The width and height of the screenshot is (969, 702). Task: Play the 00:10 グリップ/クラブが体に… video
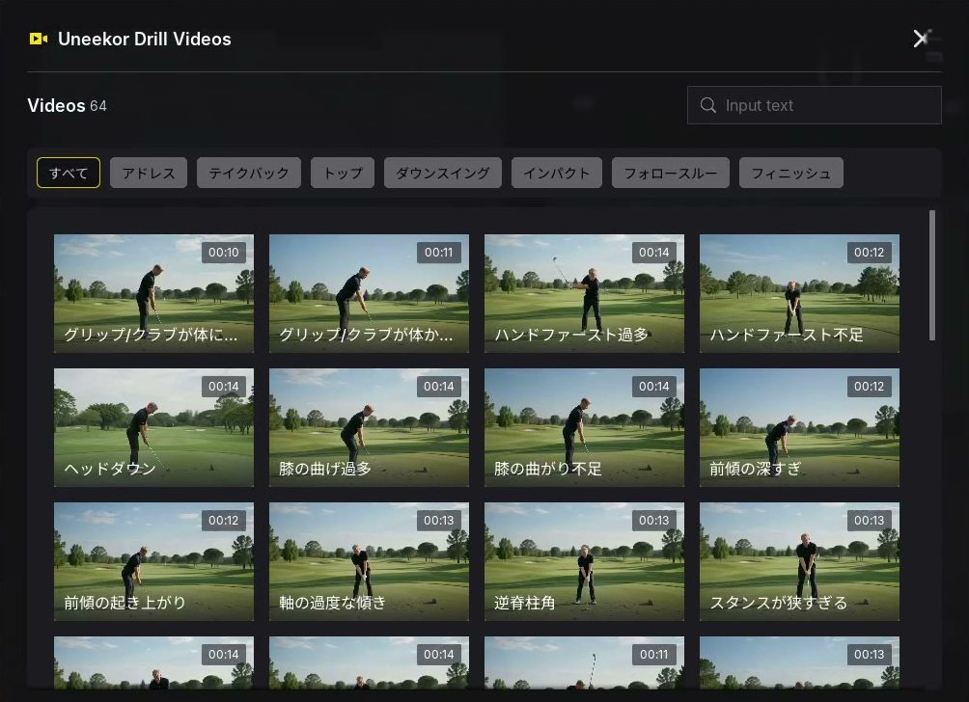153,293
